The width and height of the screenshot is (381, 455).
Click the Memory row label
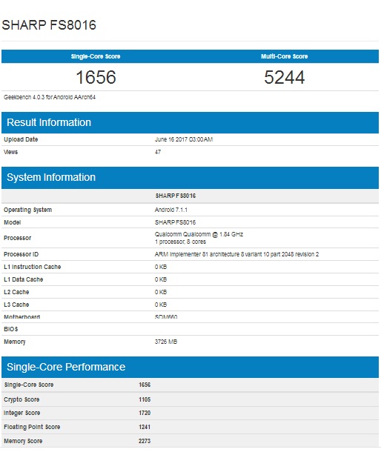(x=15, y=342)
